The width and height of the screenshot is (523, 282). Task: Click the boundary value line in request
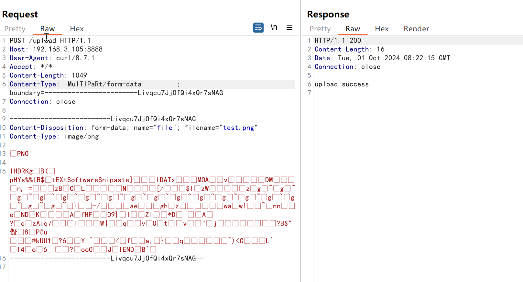click(x=116, y=93)
